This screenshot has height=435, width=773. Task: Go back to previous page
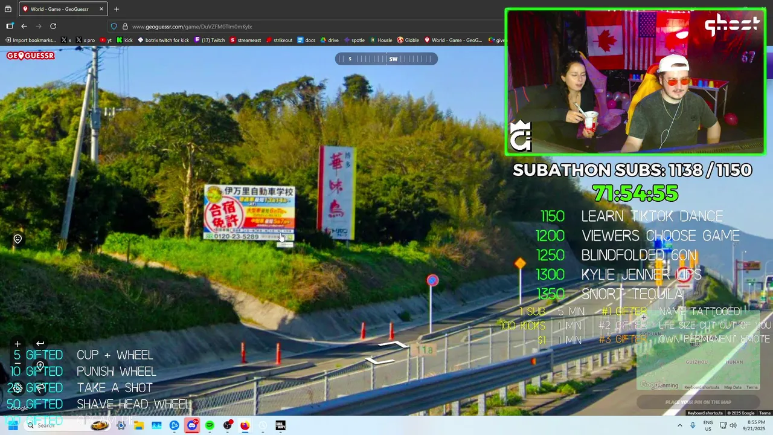coord(24,26)
